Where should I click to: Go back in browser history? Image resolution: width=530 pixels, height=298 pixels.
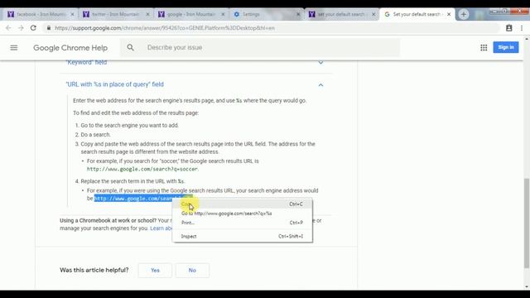click(8, 28)
